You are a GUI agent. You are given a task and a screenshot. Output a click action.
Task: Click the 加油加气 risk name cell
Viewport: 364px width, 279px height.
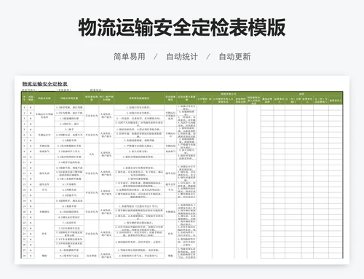44,152
